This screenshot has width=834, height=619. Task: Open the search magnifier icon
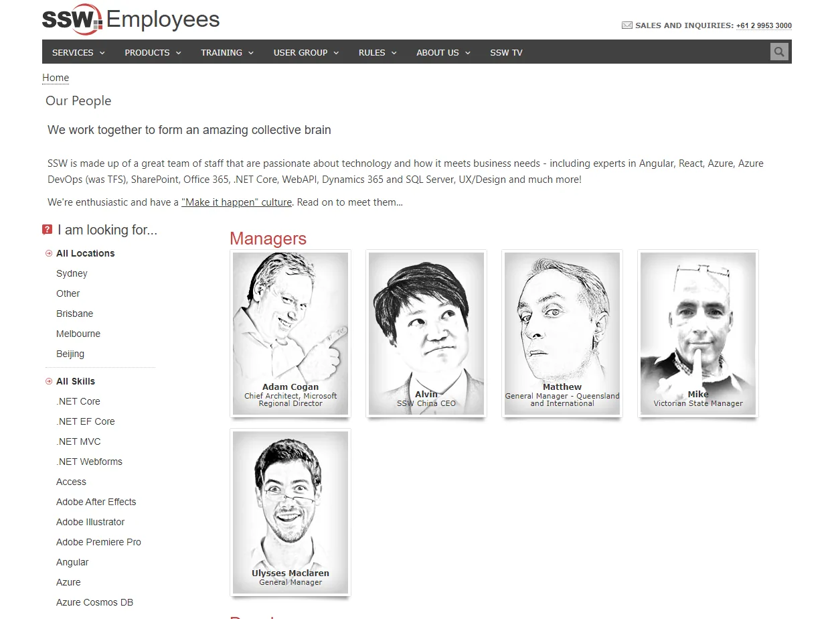pyautogui.click(x=779, y=52)
